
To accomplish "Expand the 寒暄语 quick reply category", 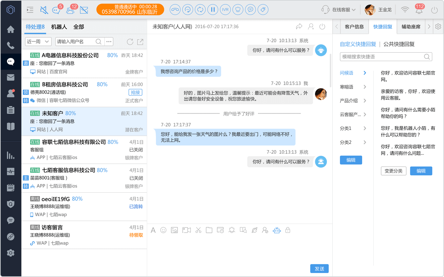I will [x=353, y=87].
